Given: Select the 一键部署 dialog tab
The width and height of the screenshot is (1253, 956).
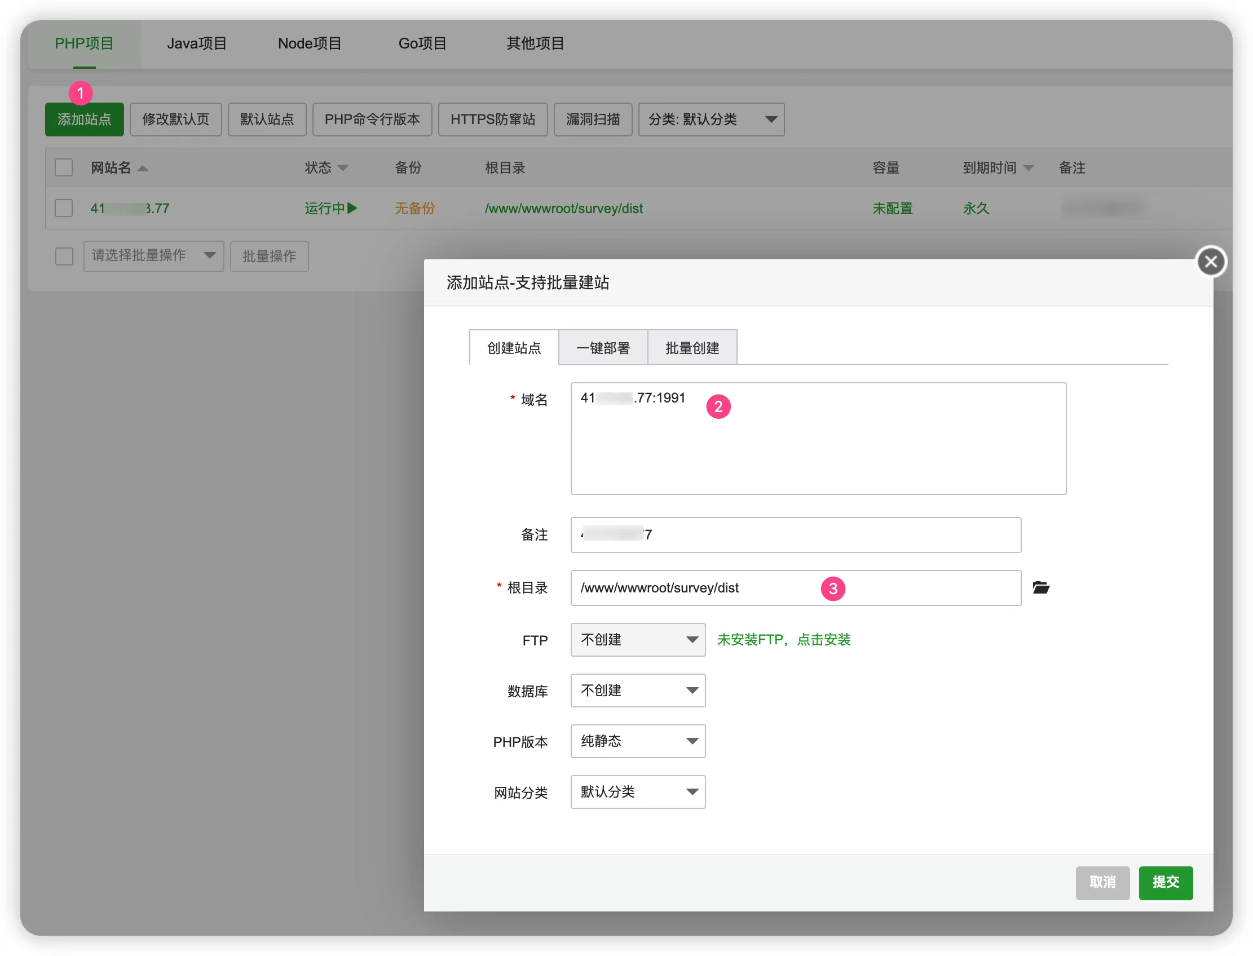Looking at the screenshot, I should coord(603,348).
